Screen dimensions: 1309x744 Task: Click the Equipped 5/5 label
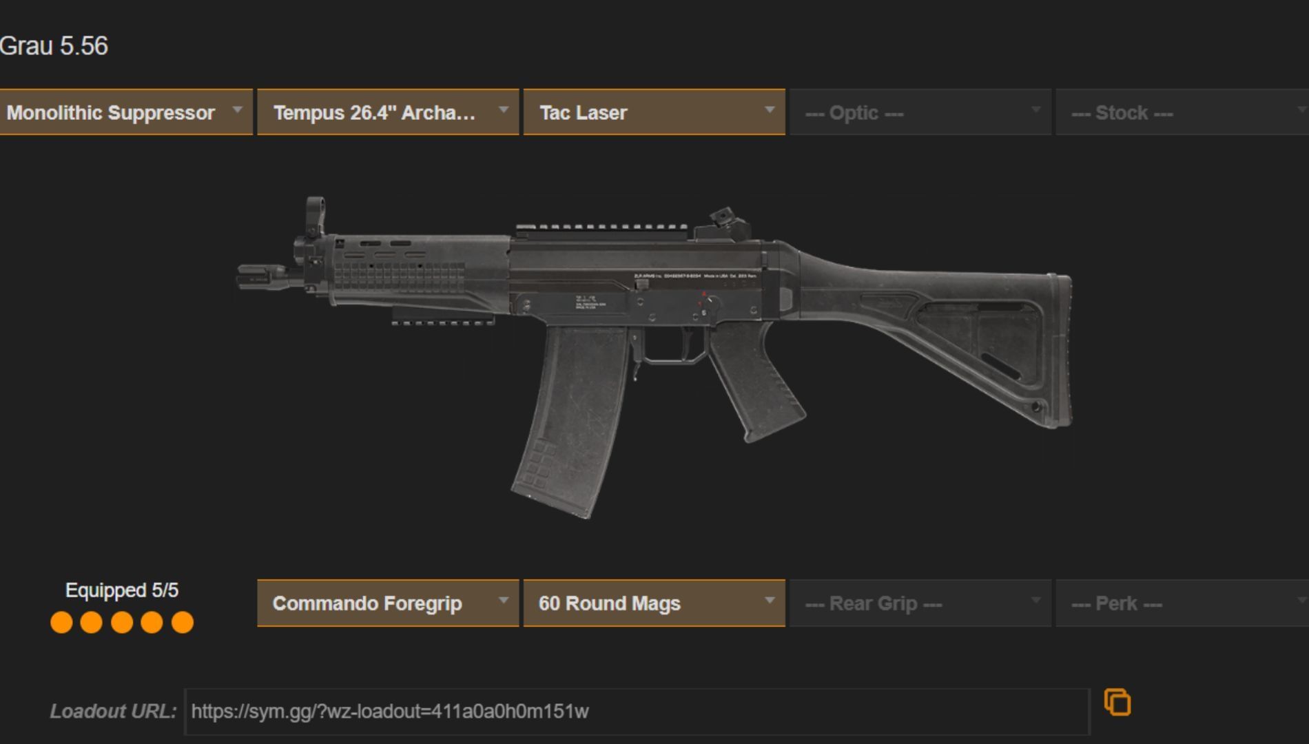pyautogui.click(x=122, y=590)
